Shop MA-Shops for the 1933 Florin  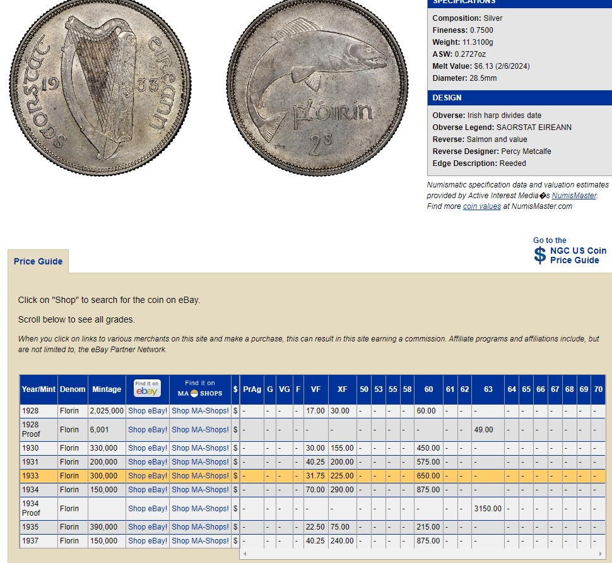pos(200,476)
